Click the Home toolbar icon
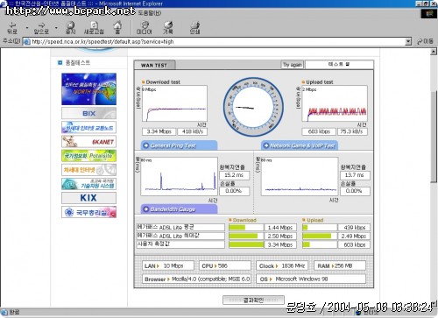 click(117, 28)
